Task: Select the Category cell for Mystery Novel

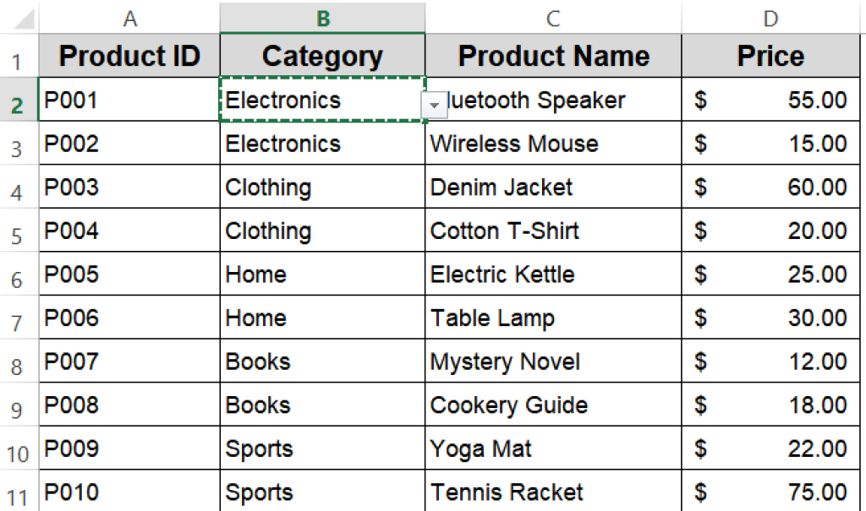Action: point(322,362)
